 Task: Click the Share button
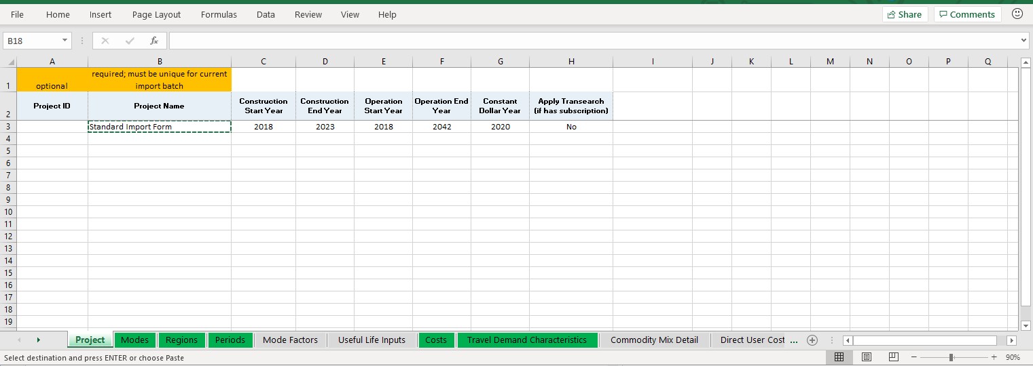pyautogui.click(x=905, y=14)
